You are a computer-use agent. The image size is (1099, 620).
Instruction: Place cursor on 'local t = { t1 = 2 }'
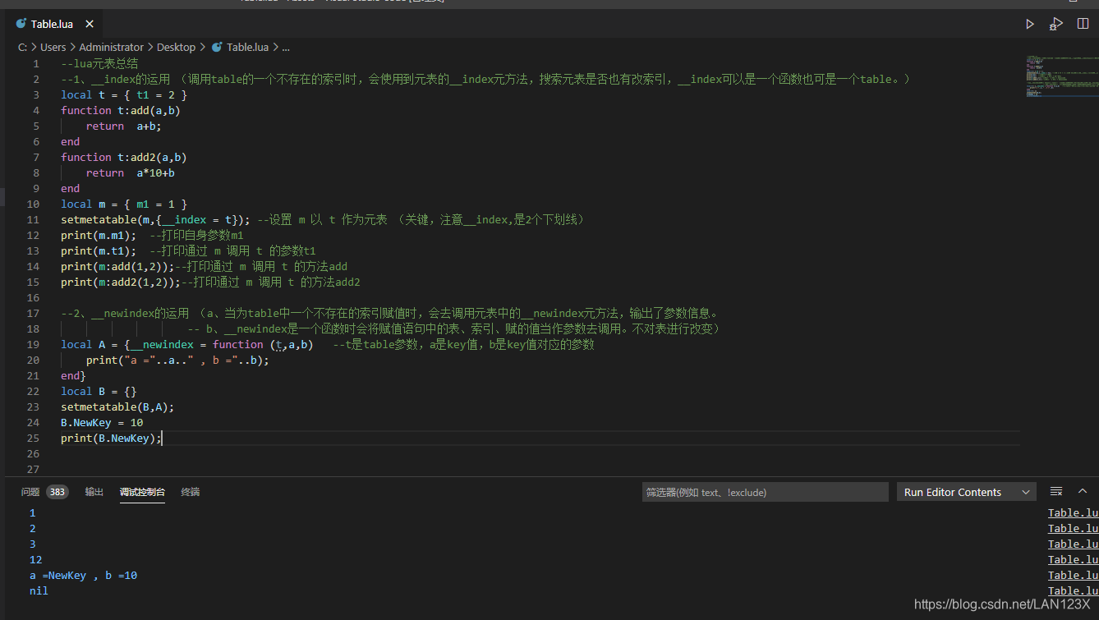click(124, 94)
